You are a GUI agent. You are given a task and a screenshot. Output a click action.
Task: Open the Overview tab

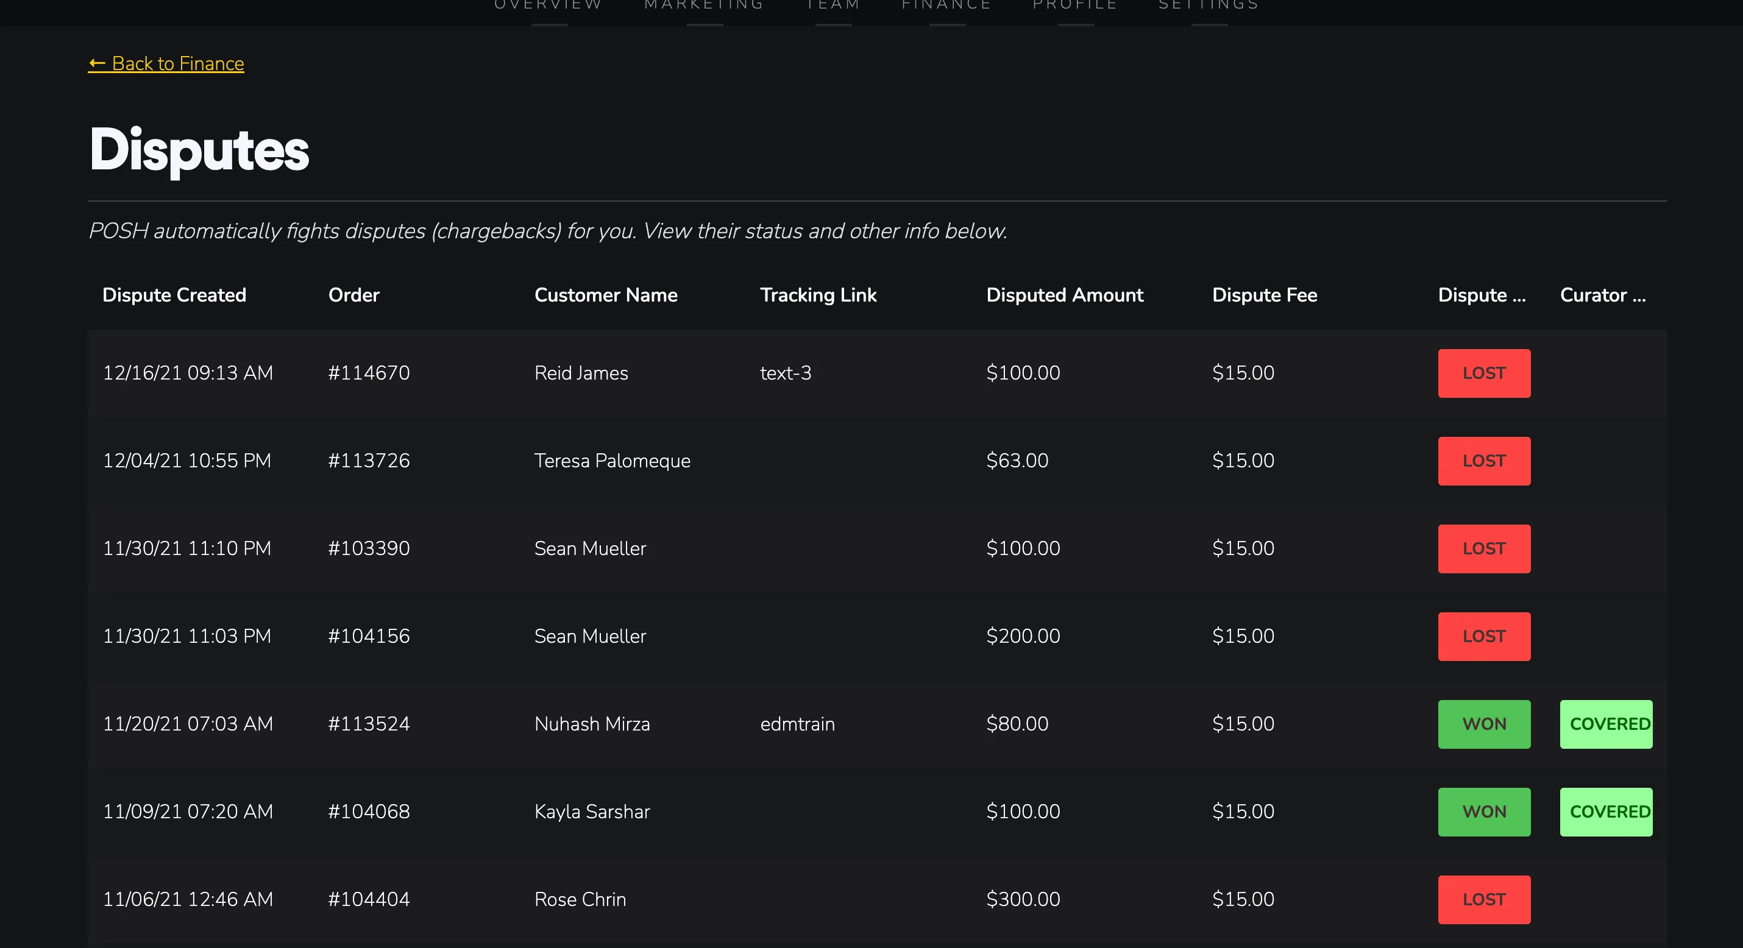coord(548,5)
